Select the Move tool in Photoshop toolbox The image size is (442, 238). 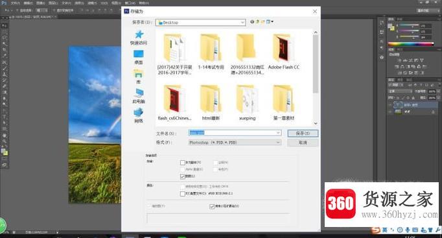[x=5, y=25]
